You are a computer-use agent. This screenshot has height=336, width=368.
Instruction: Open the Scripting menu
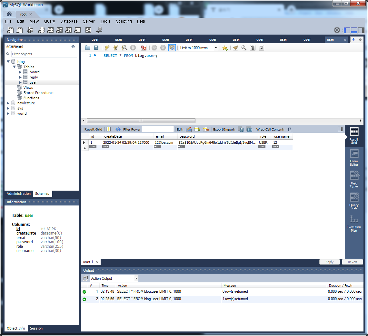[x=124, y=21]
